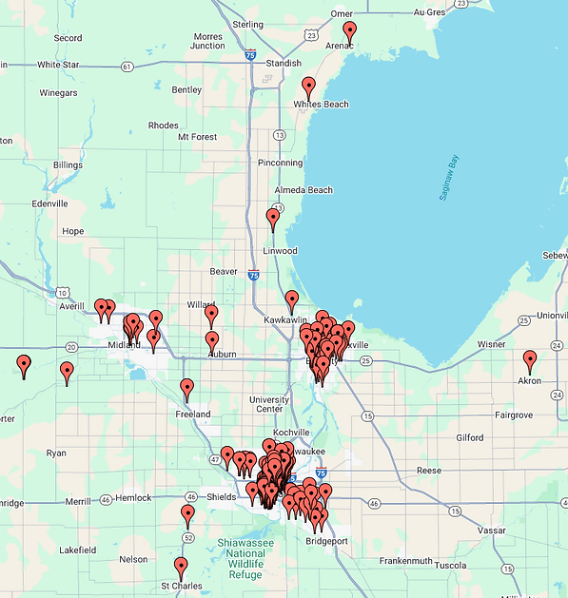Image resolution: width=568 pixels, height=598 pixels.
Task: Click the Mt Forest label
Action: [197, 137]
